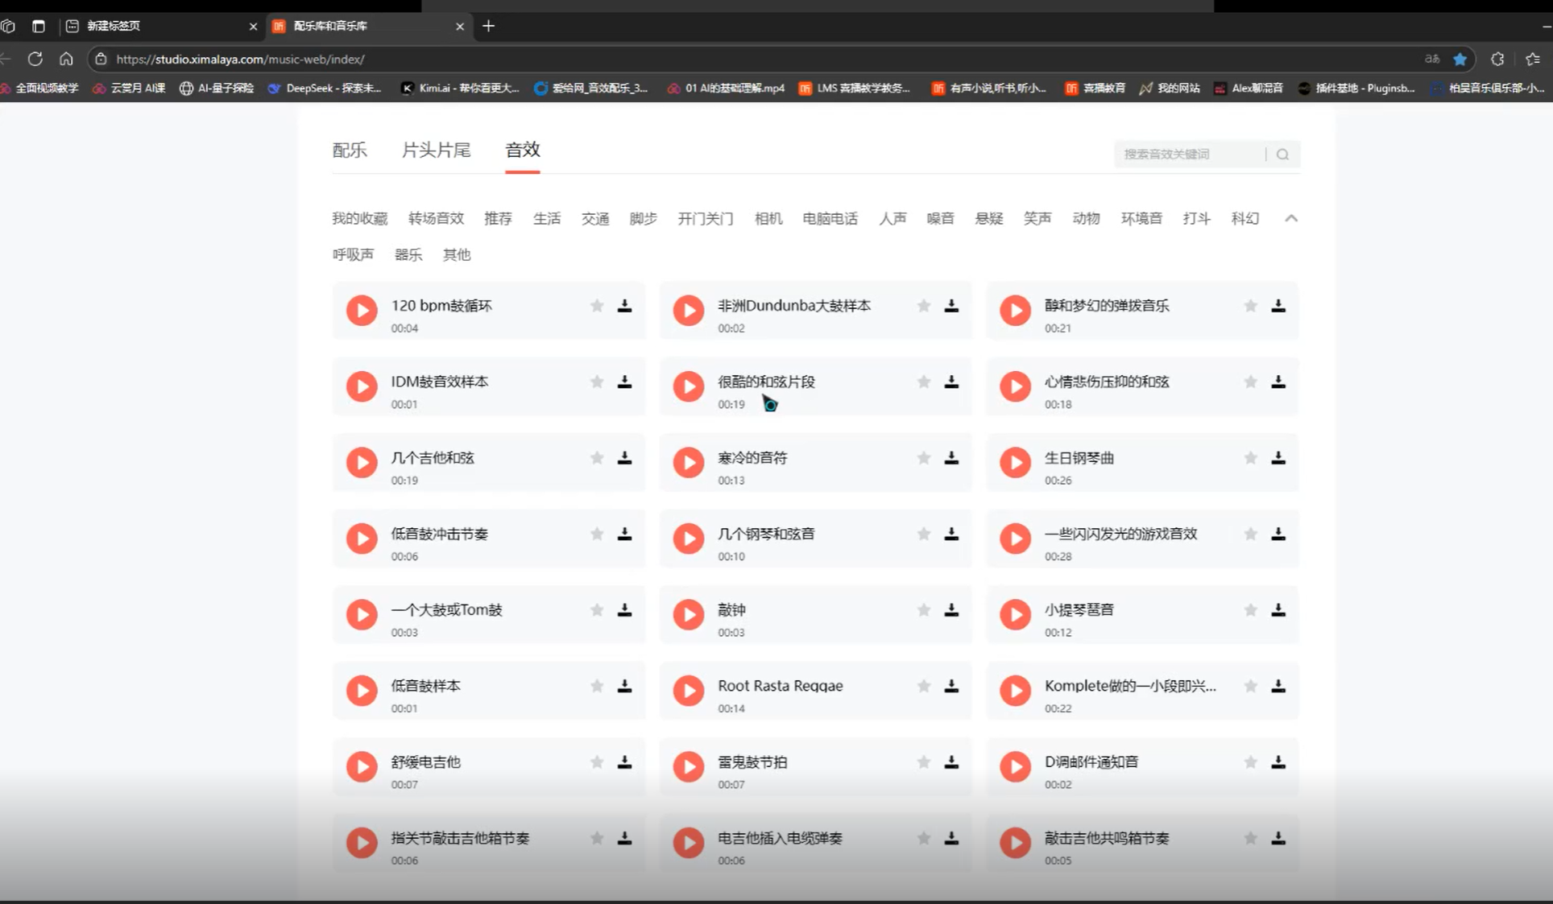This screenshot has height=904, width=1553.
Task: Download the 敲钟 sound effect
Action: 951,610
